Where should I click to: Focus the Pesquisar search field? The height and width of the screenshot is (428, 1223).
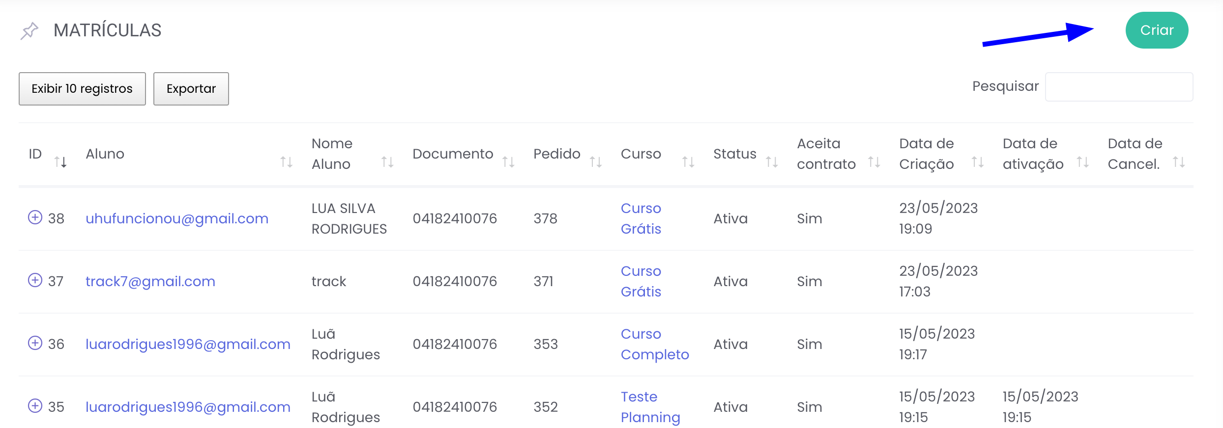click(1119, 87)
